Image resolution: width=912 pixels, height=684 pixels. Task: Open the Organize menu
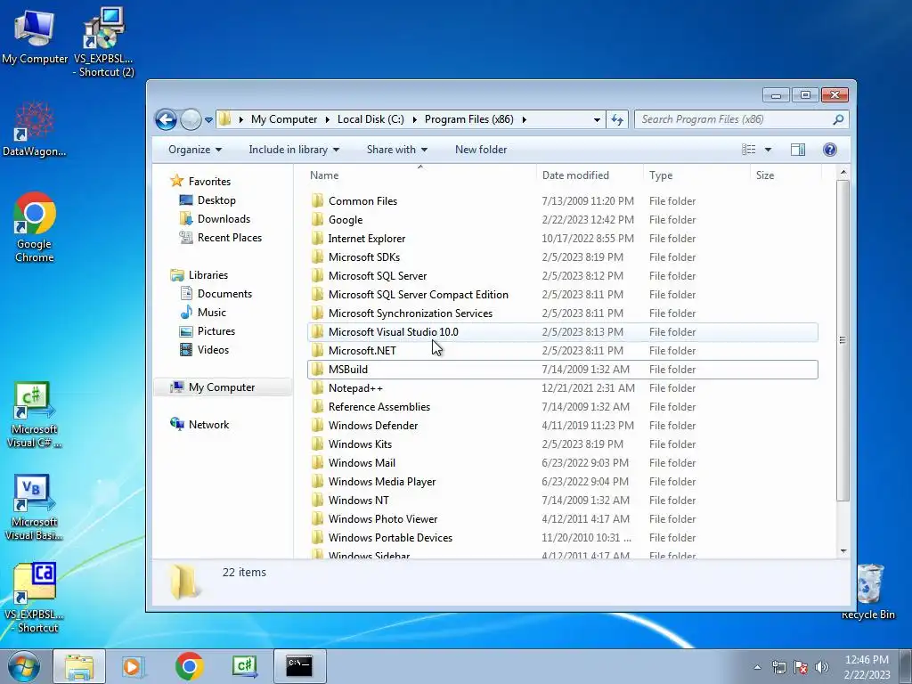point(195,150)
